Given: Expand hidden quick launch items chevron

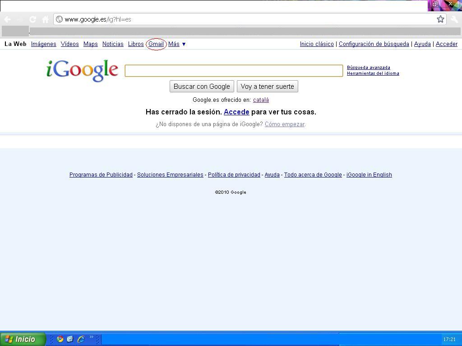Looking at the screenshot, I should pos(91,337).
